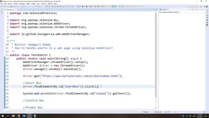Expand the External Tools dropdown arrow
Image resolution: width=209 pixels, height=118 pixels.
93,7
